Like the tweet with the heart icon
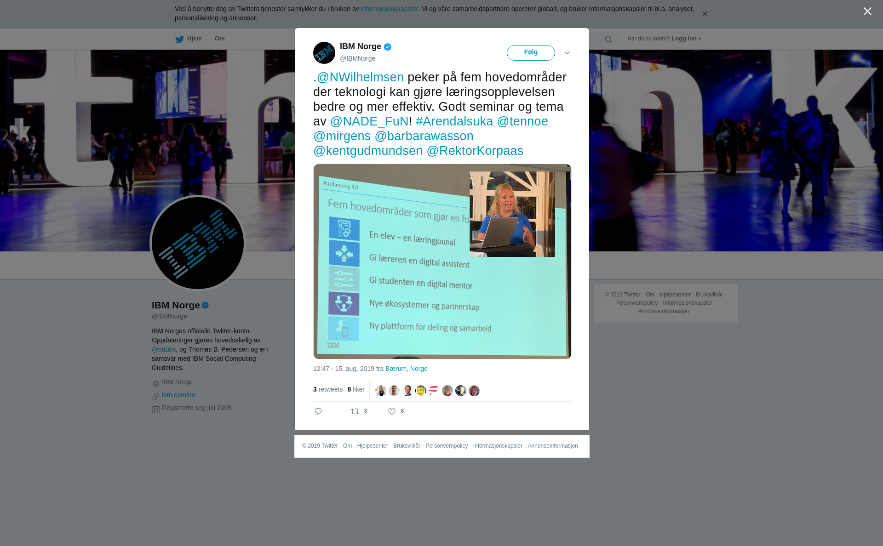The width and height of the screenshot is (883, 546). 392,411
